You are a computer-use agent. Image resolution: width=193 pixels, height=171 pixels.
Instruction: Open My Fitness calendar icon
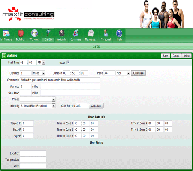point(6,33)
